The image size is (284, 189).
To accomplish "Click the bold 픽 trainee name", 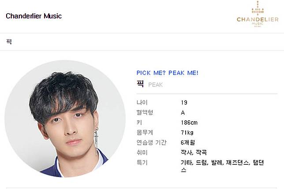I will (x=140, y=84).
